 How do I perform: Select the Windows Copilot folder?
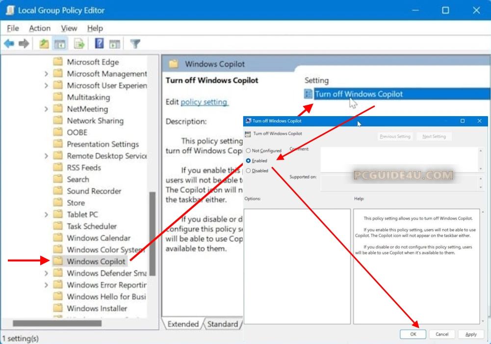pyautogui.click(x=96, y=262)
